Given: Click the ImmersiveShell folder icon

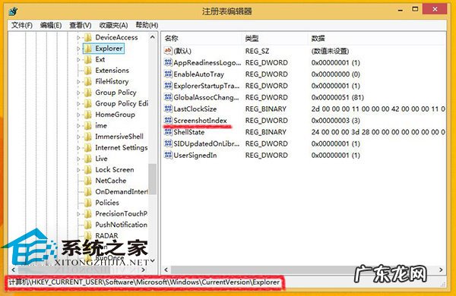Looking at the screenshot, I should (x=87, y=137).
